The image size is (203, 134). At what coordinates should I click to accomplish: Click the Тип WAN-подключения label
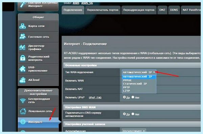[x=79, y=72]
